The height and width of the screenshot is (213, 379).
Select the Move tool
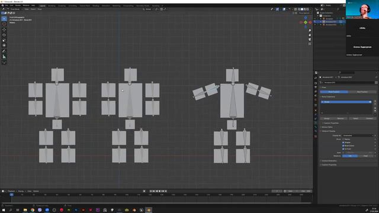coord(4,30)
